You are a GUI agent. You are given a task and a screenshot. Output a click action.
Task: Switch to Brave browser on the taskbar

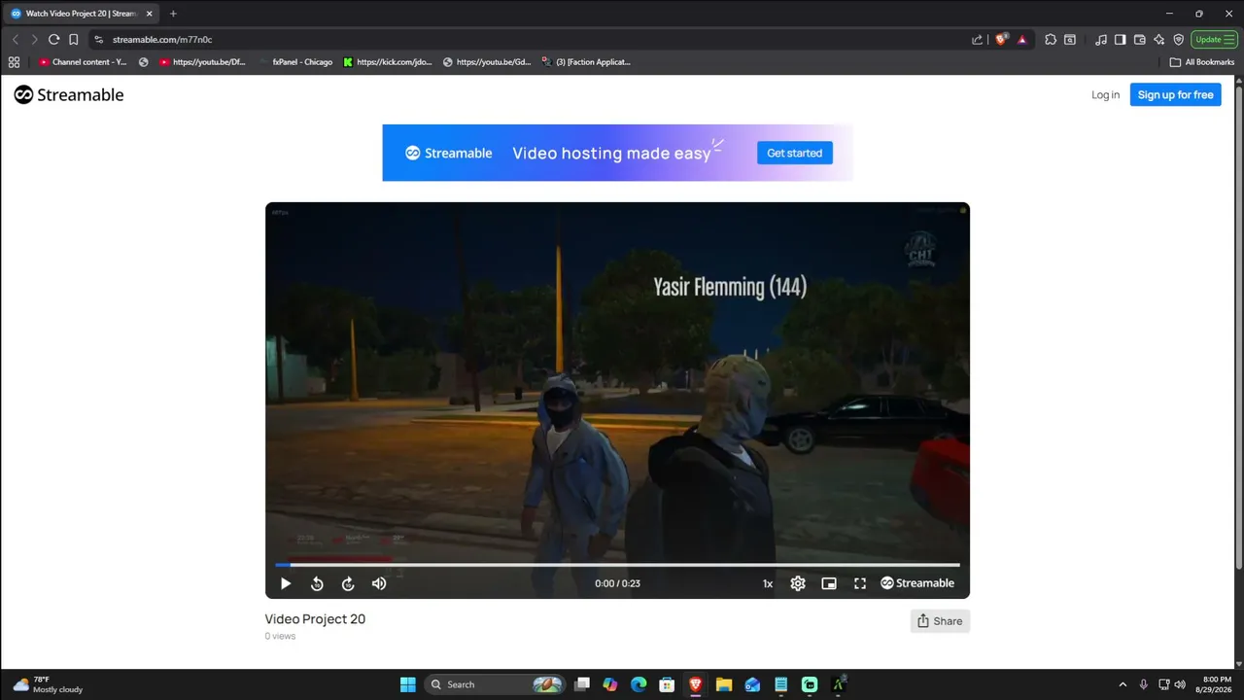[696, 684]
